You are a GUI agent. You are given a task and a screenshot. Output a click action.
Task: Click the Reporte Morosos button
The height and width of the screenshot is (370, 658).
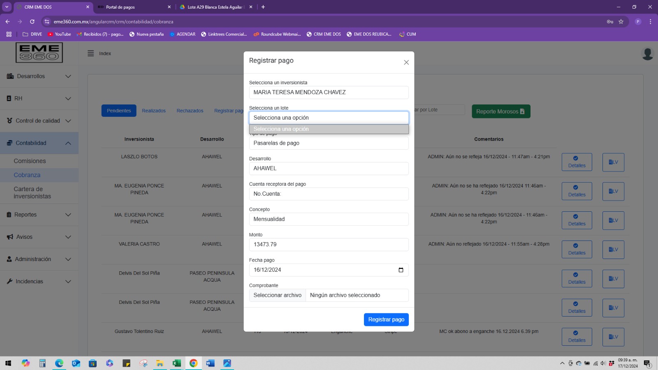pyautogui.click(x=500, y=111)
